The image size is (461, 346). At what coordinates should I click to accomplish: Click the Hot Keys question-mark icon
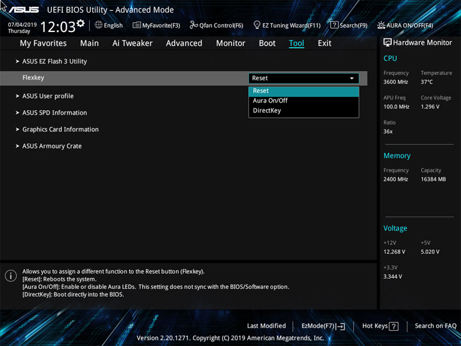tap(393, 326)
